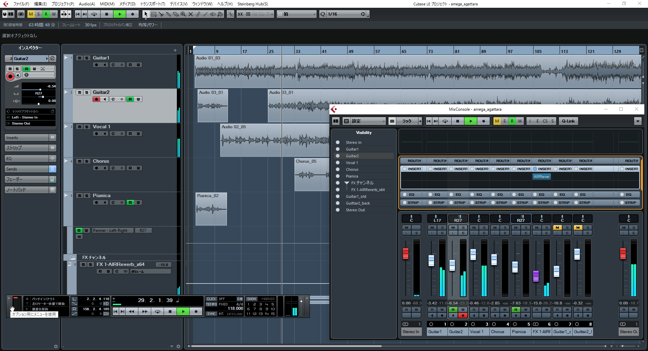Toggle metronome click precount icon
The height and width of the screenshot is (351, 648).
point(240,299)
